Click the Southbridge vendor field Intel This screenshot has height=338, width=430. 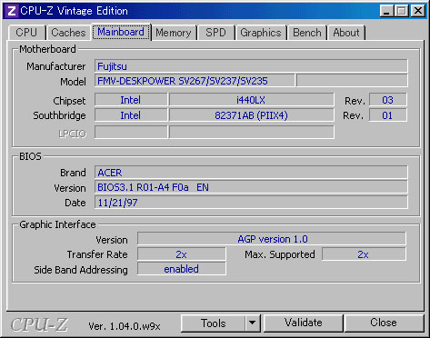point(131,115)
